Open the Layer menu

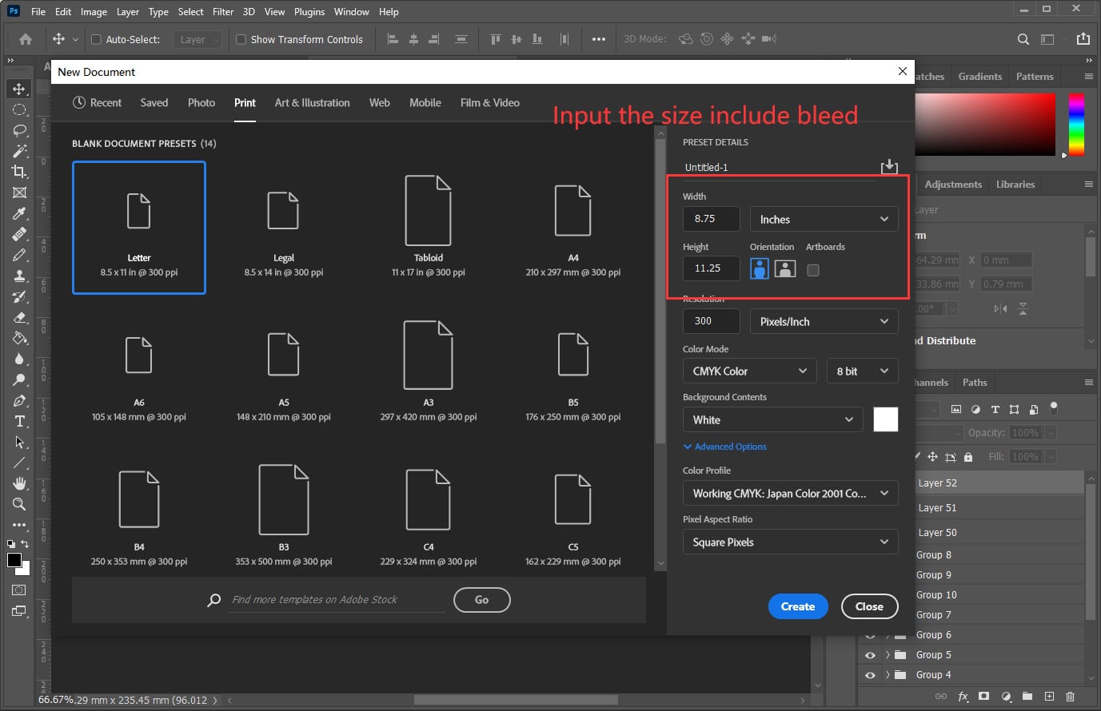tap(128, 12)
